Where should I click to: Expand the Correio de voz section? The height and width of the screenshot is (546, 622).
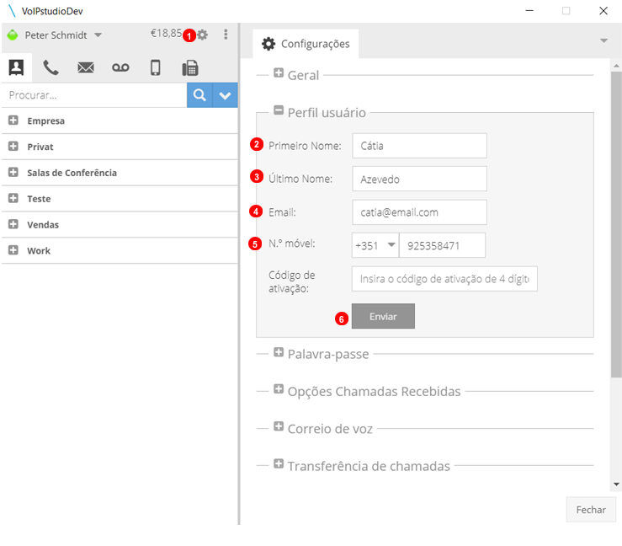(279, 426)
